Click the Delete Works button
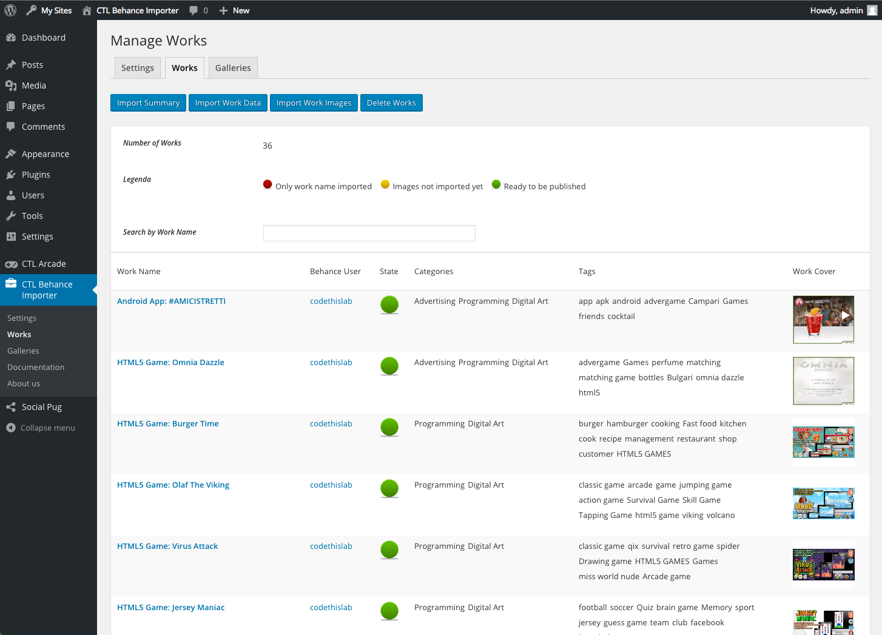Screen dimensions: 882x635 391,103
